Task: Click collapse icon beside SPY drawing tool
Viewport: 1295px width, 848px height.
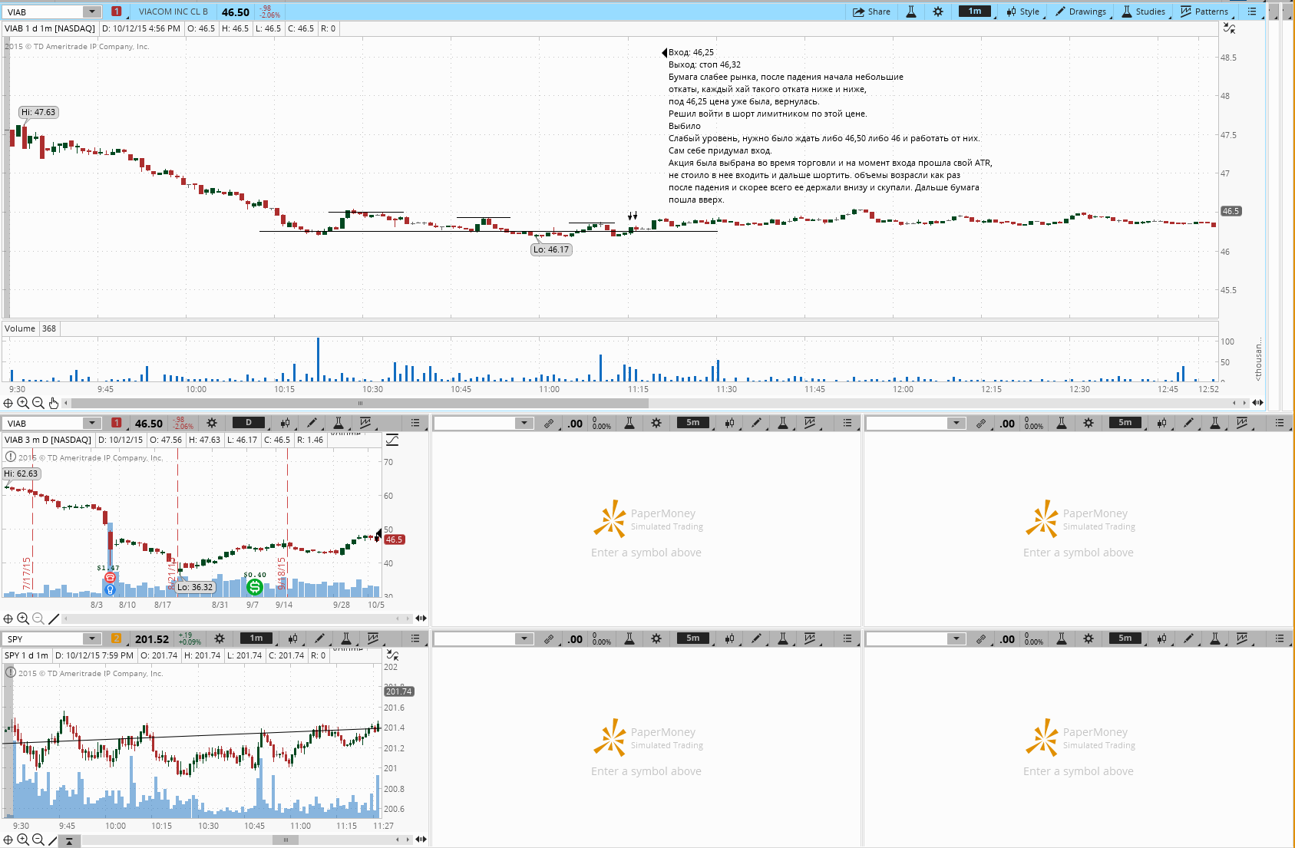Action: click(x=68, y=841)
